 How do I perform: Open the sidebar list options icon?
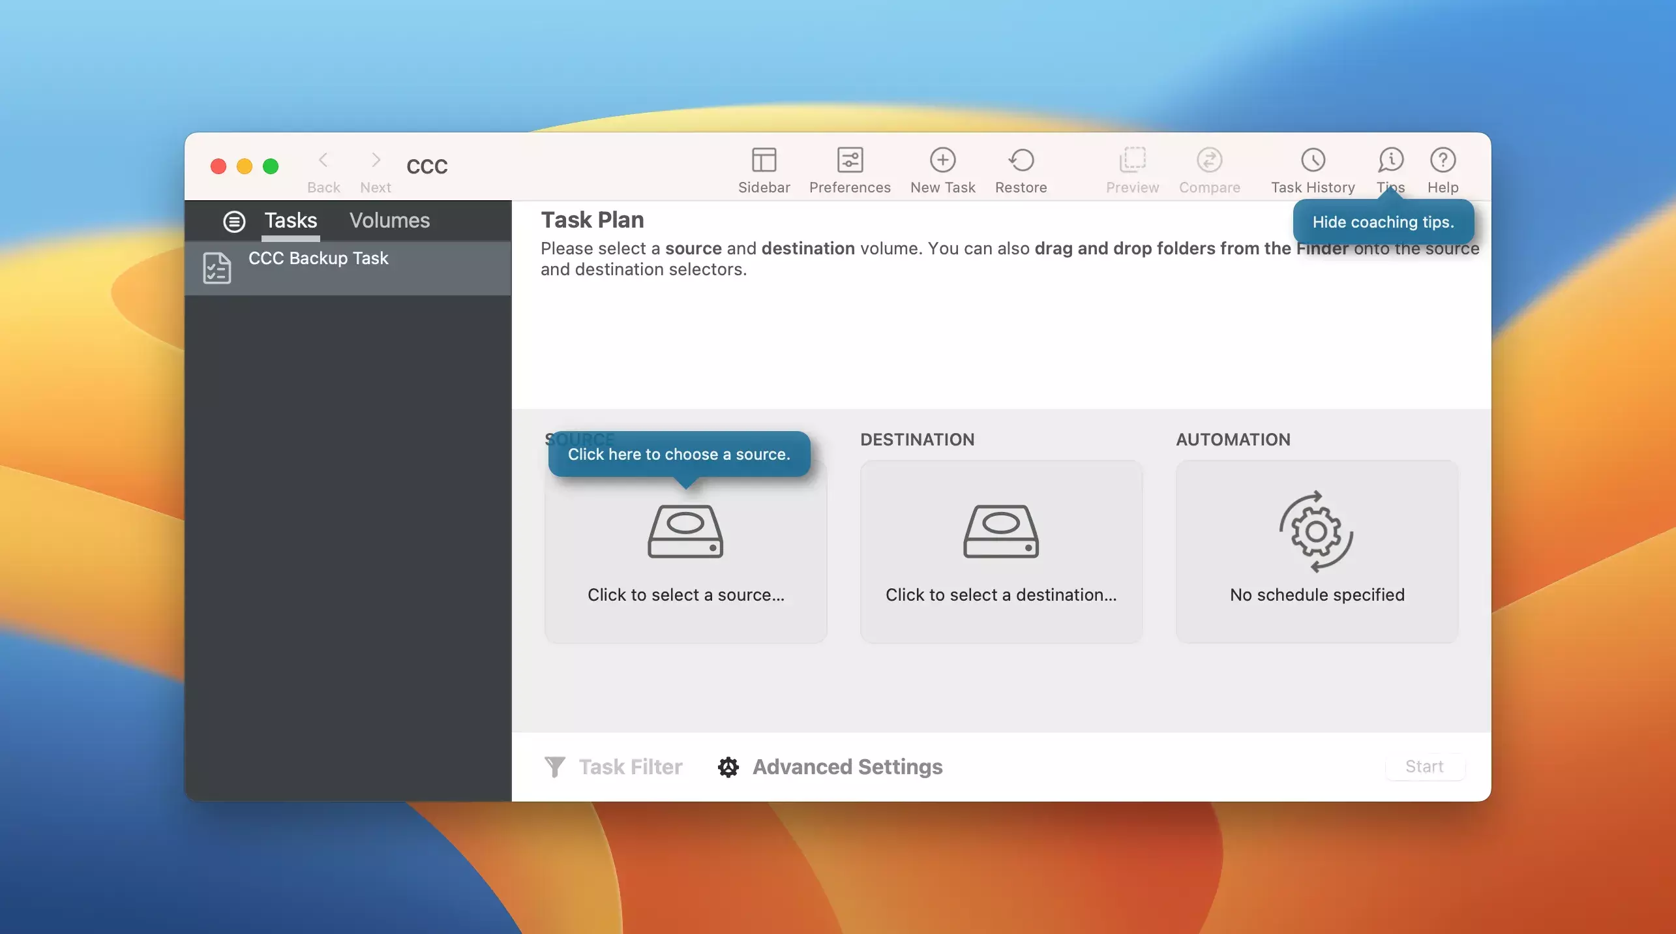click(x=234, y=222)
